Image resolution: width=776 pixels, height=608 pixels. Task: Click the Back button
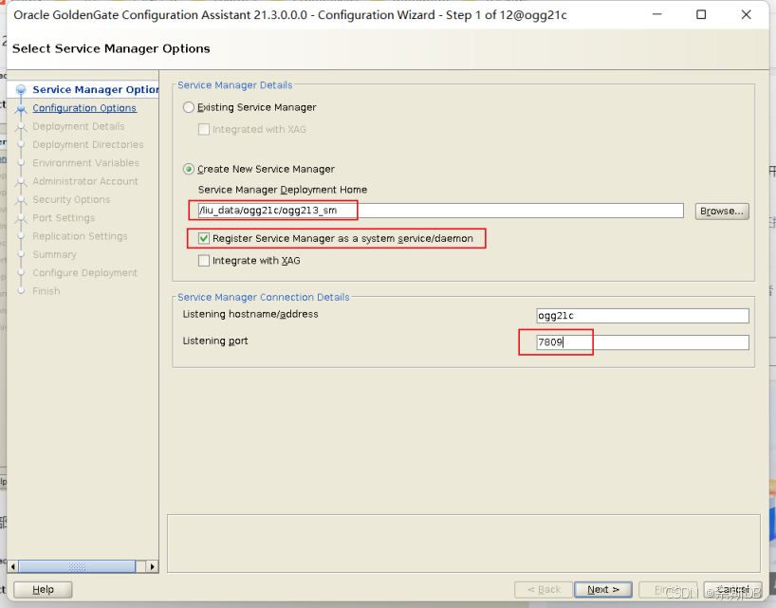(544, 589)
